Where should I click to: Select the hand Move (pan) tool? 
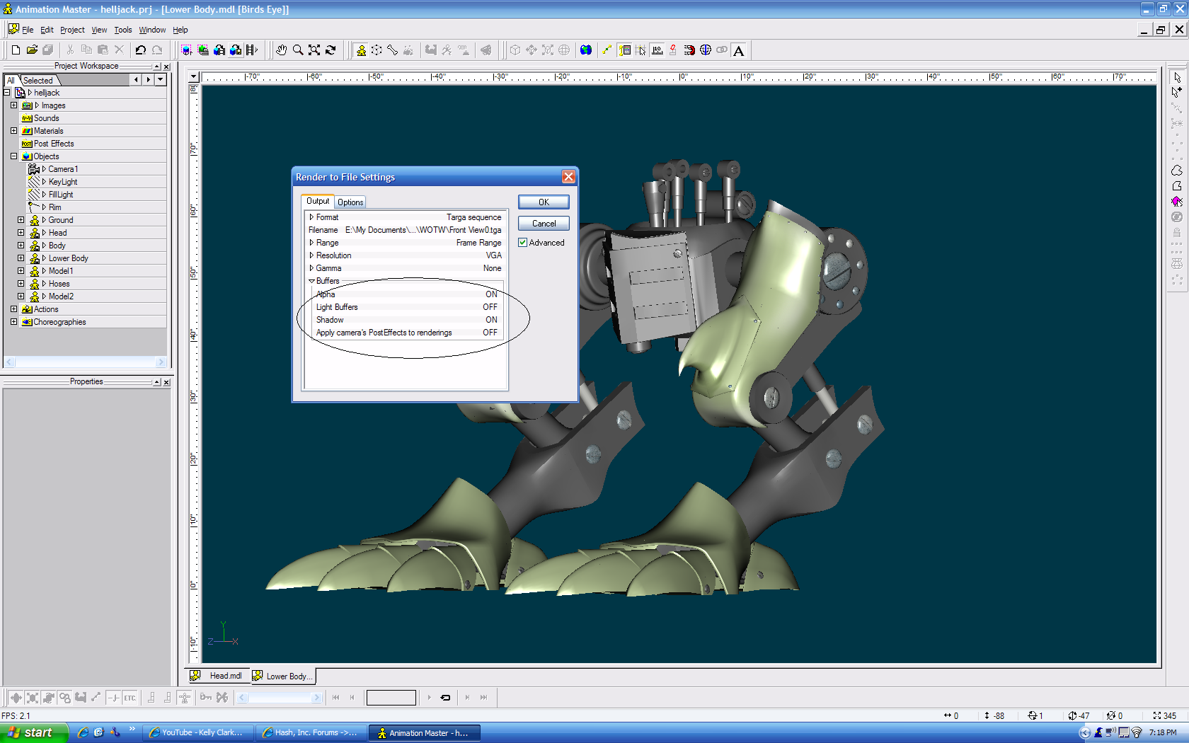[282, 50]
